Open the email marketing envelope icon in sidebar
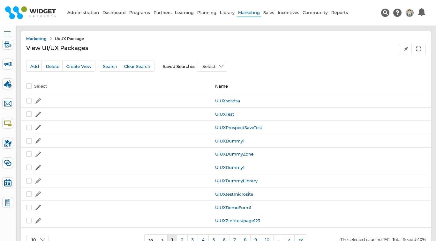 point(8,104)
